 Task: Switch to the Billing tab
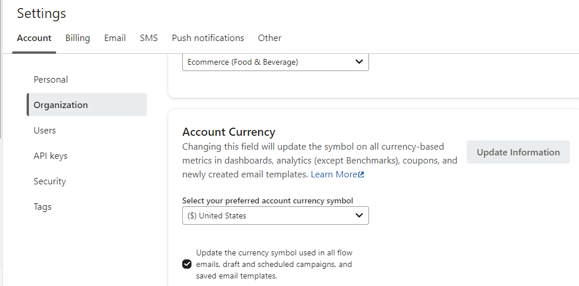click(x=78, y=38)
